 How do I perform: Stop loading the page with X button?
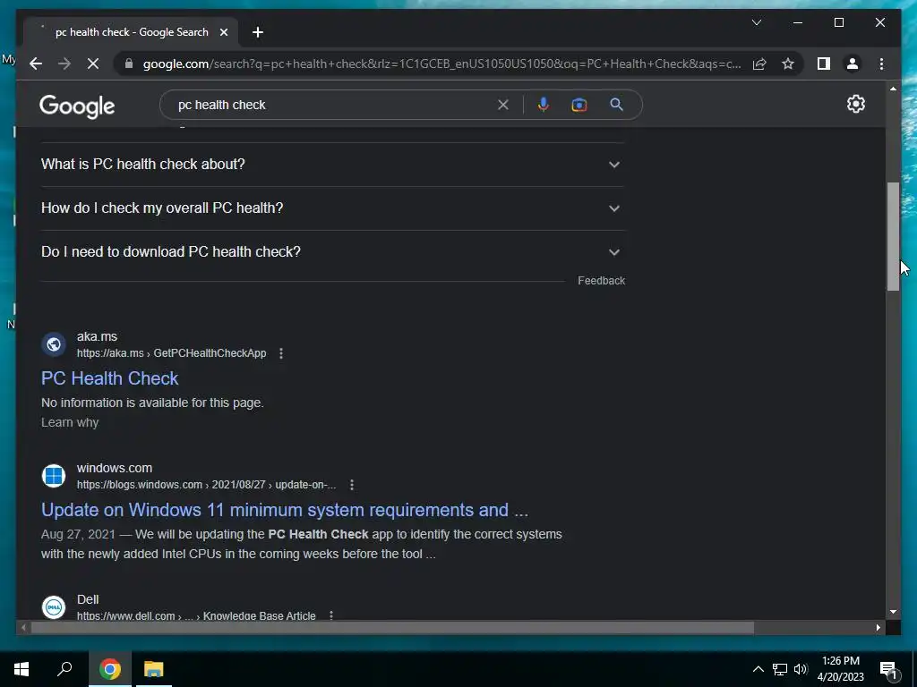click(93, 64)
